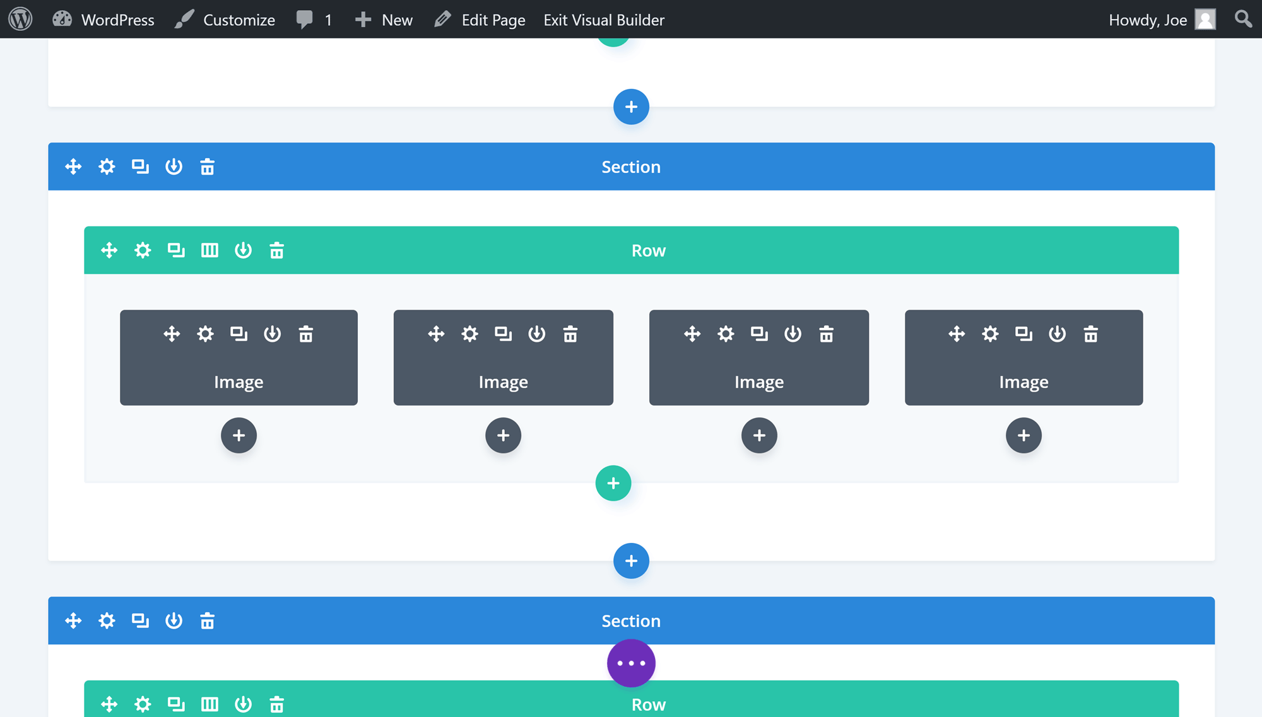
Task: Select Exit Visual Builder in admin bar
Action: (603, 20)
